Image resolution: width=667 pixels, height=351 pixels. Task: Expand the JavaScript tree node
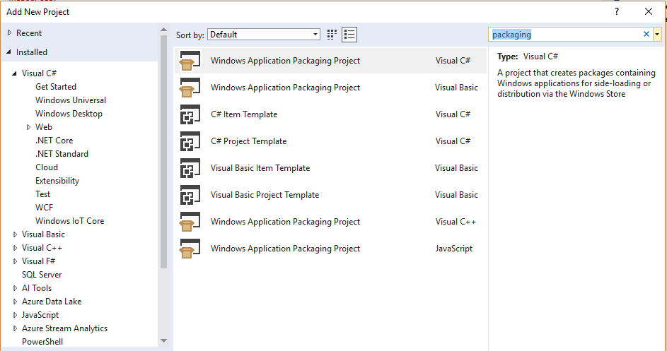pos(15,315)
